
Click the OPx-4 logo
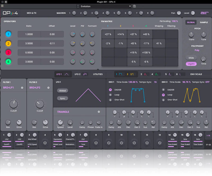10,13
